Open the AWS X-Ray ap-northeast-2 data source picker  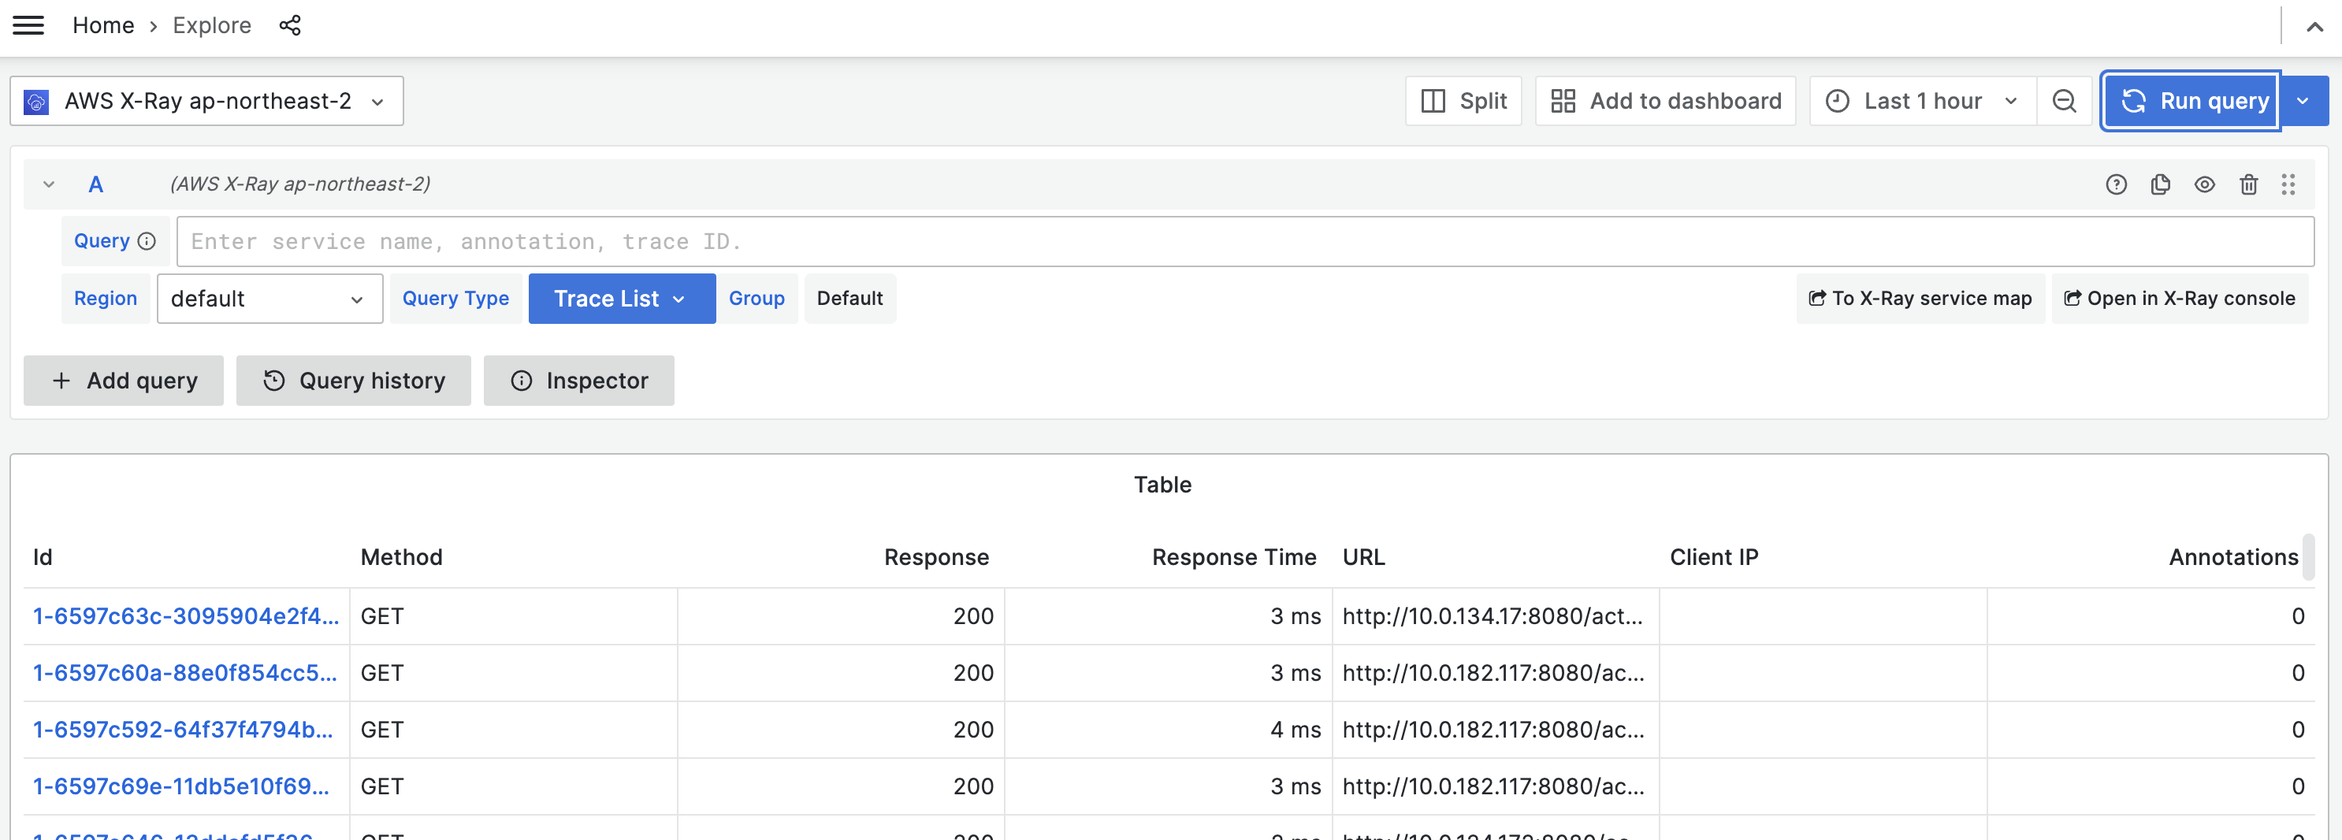[x=206, y=101]
